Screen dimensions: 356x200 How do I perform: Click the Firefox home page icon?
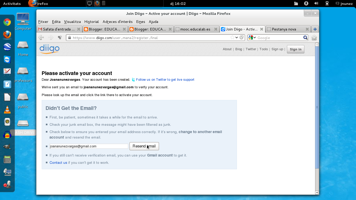tap(314, 38)
